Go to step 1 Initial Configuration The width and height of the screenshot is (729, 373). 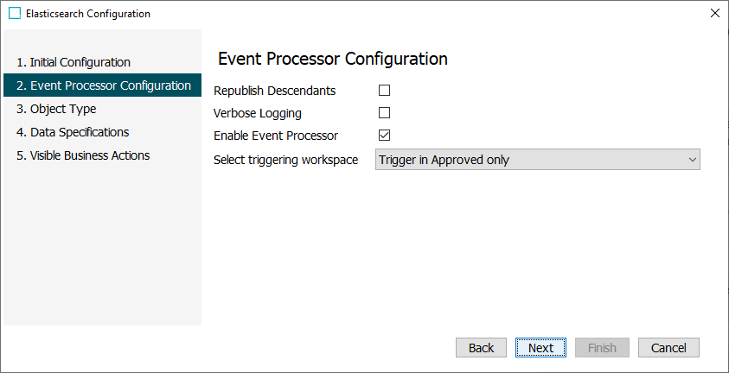coord(74,62)
